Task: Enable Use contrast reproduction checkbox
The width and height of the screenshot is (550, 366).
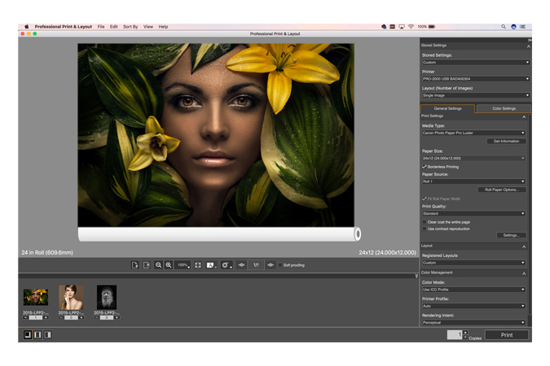Action: 424,229
